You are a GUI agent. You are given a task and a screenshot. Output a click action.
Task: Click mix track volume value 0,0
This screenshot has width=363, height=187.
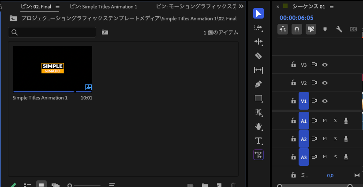click(x=330, y=176)
